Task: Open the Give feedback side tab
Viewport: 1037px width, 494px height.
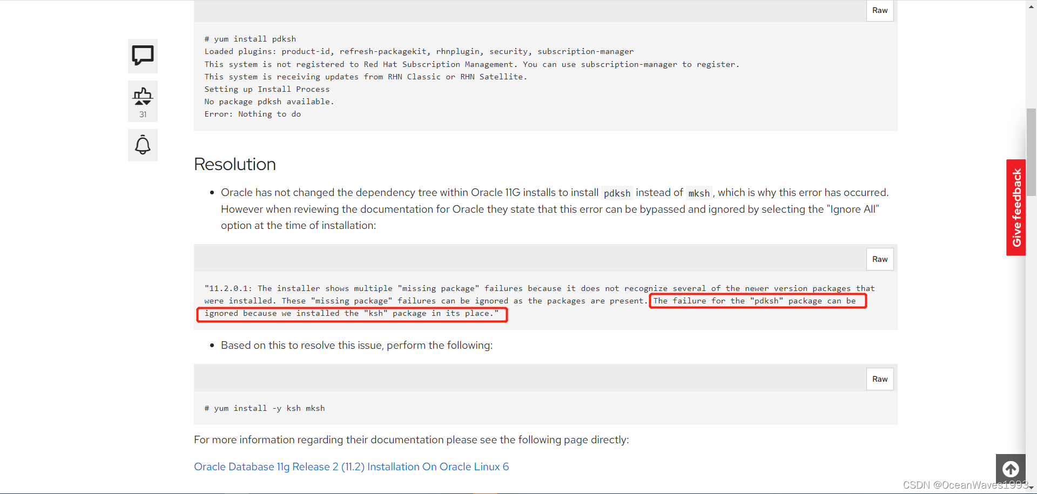Action: [1016, 207]
